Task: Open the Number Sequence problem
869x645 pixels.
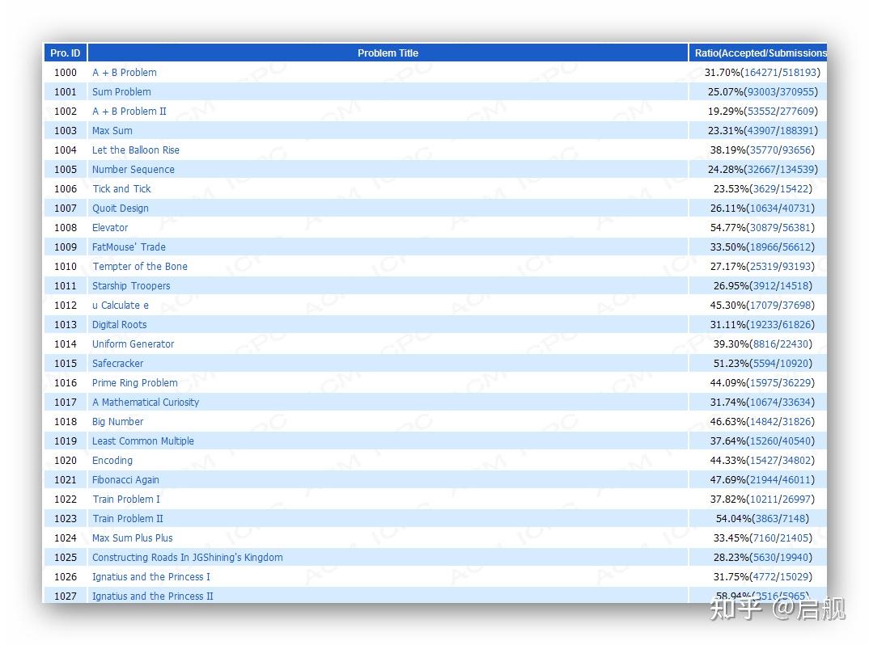Action: [133, 170]
